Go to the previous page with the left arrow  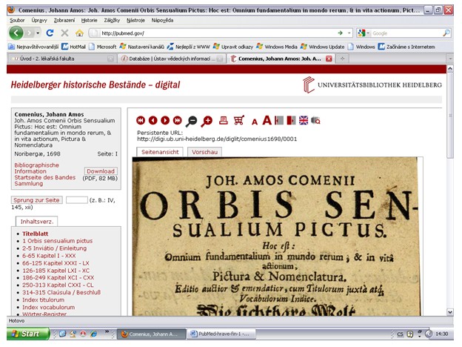click(153, 120)
